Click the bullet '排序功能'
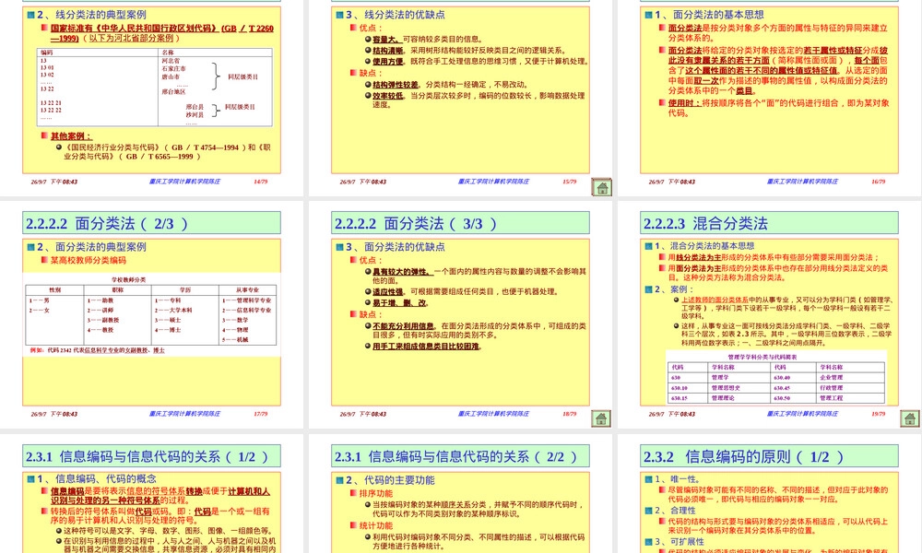The width and height of the screenshot is (922, 553). (x=376, y=494)
